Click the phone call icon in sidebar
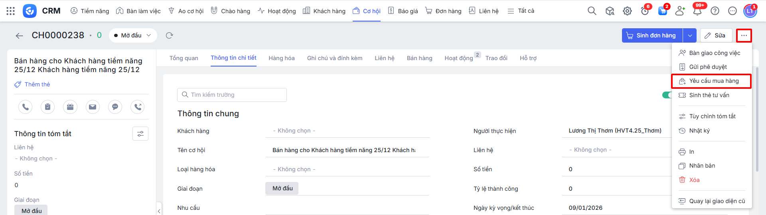The image size is (766, 215). (x=25, y=107)
